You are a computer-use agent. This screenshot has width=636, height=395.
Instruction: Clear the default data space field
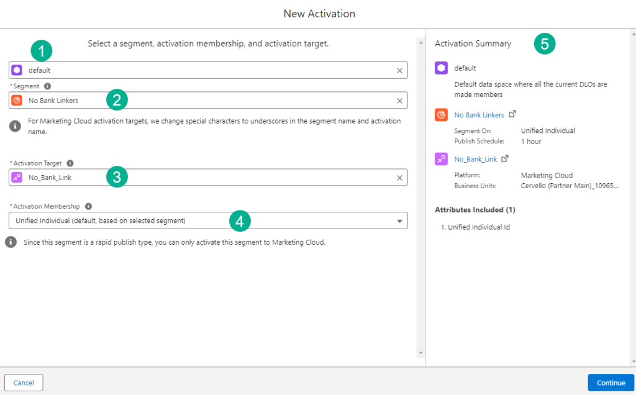[x=399, y=71]
